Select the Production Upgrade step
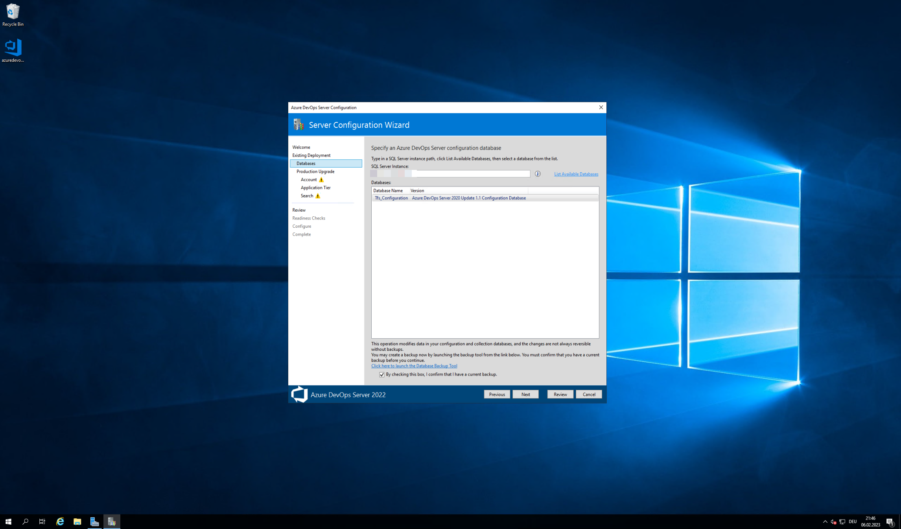901x529 pixels. [x=315, y=171]
